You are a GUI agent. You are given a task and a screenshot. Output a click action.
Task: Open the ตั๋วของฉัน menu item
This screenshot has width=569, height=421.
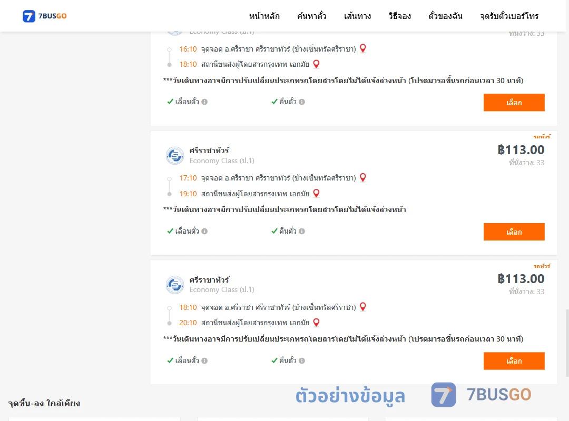(x=445, y=16)
